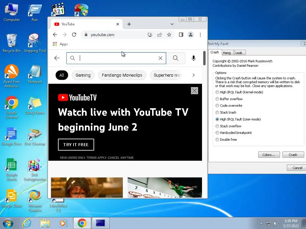Open the basketball dunk video thumbnail
306x229 pixels.
tap(165, 187)
